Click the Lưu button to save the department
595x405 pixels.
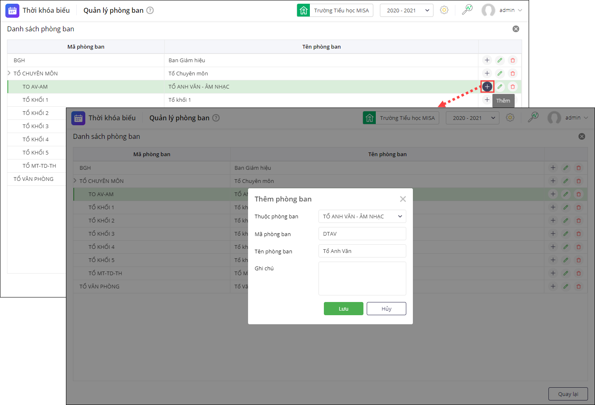point(344,309)
